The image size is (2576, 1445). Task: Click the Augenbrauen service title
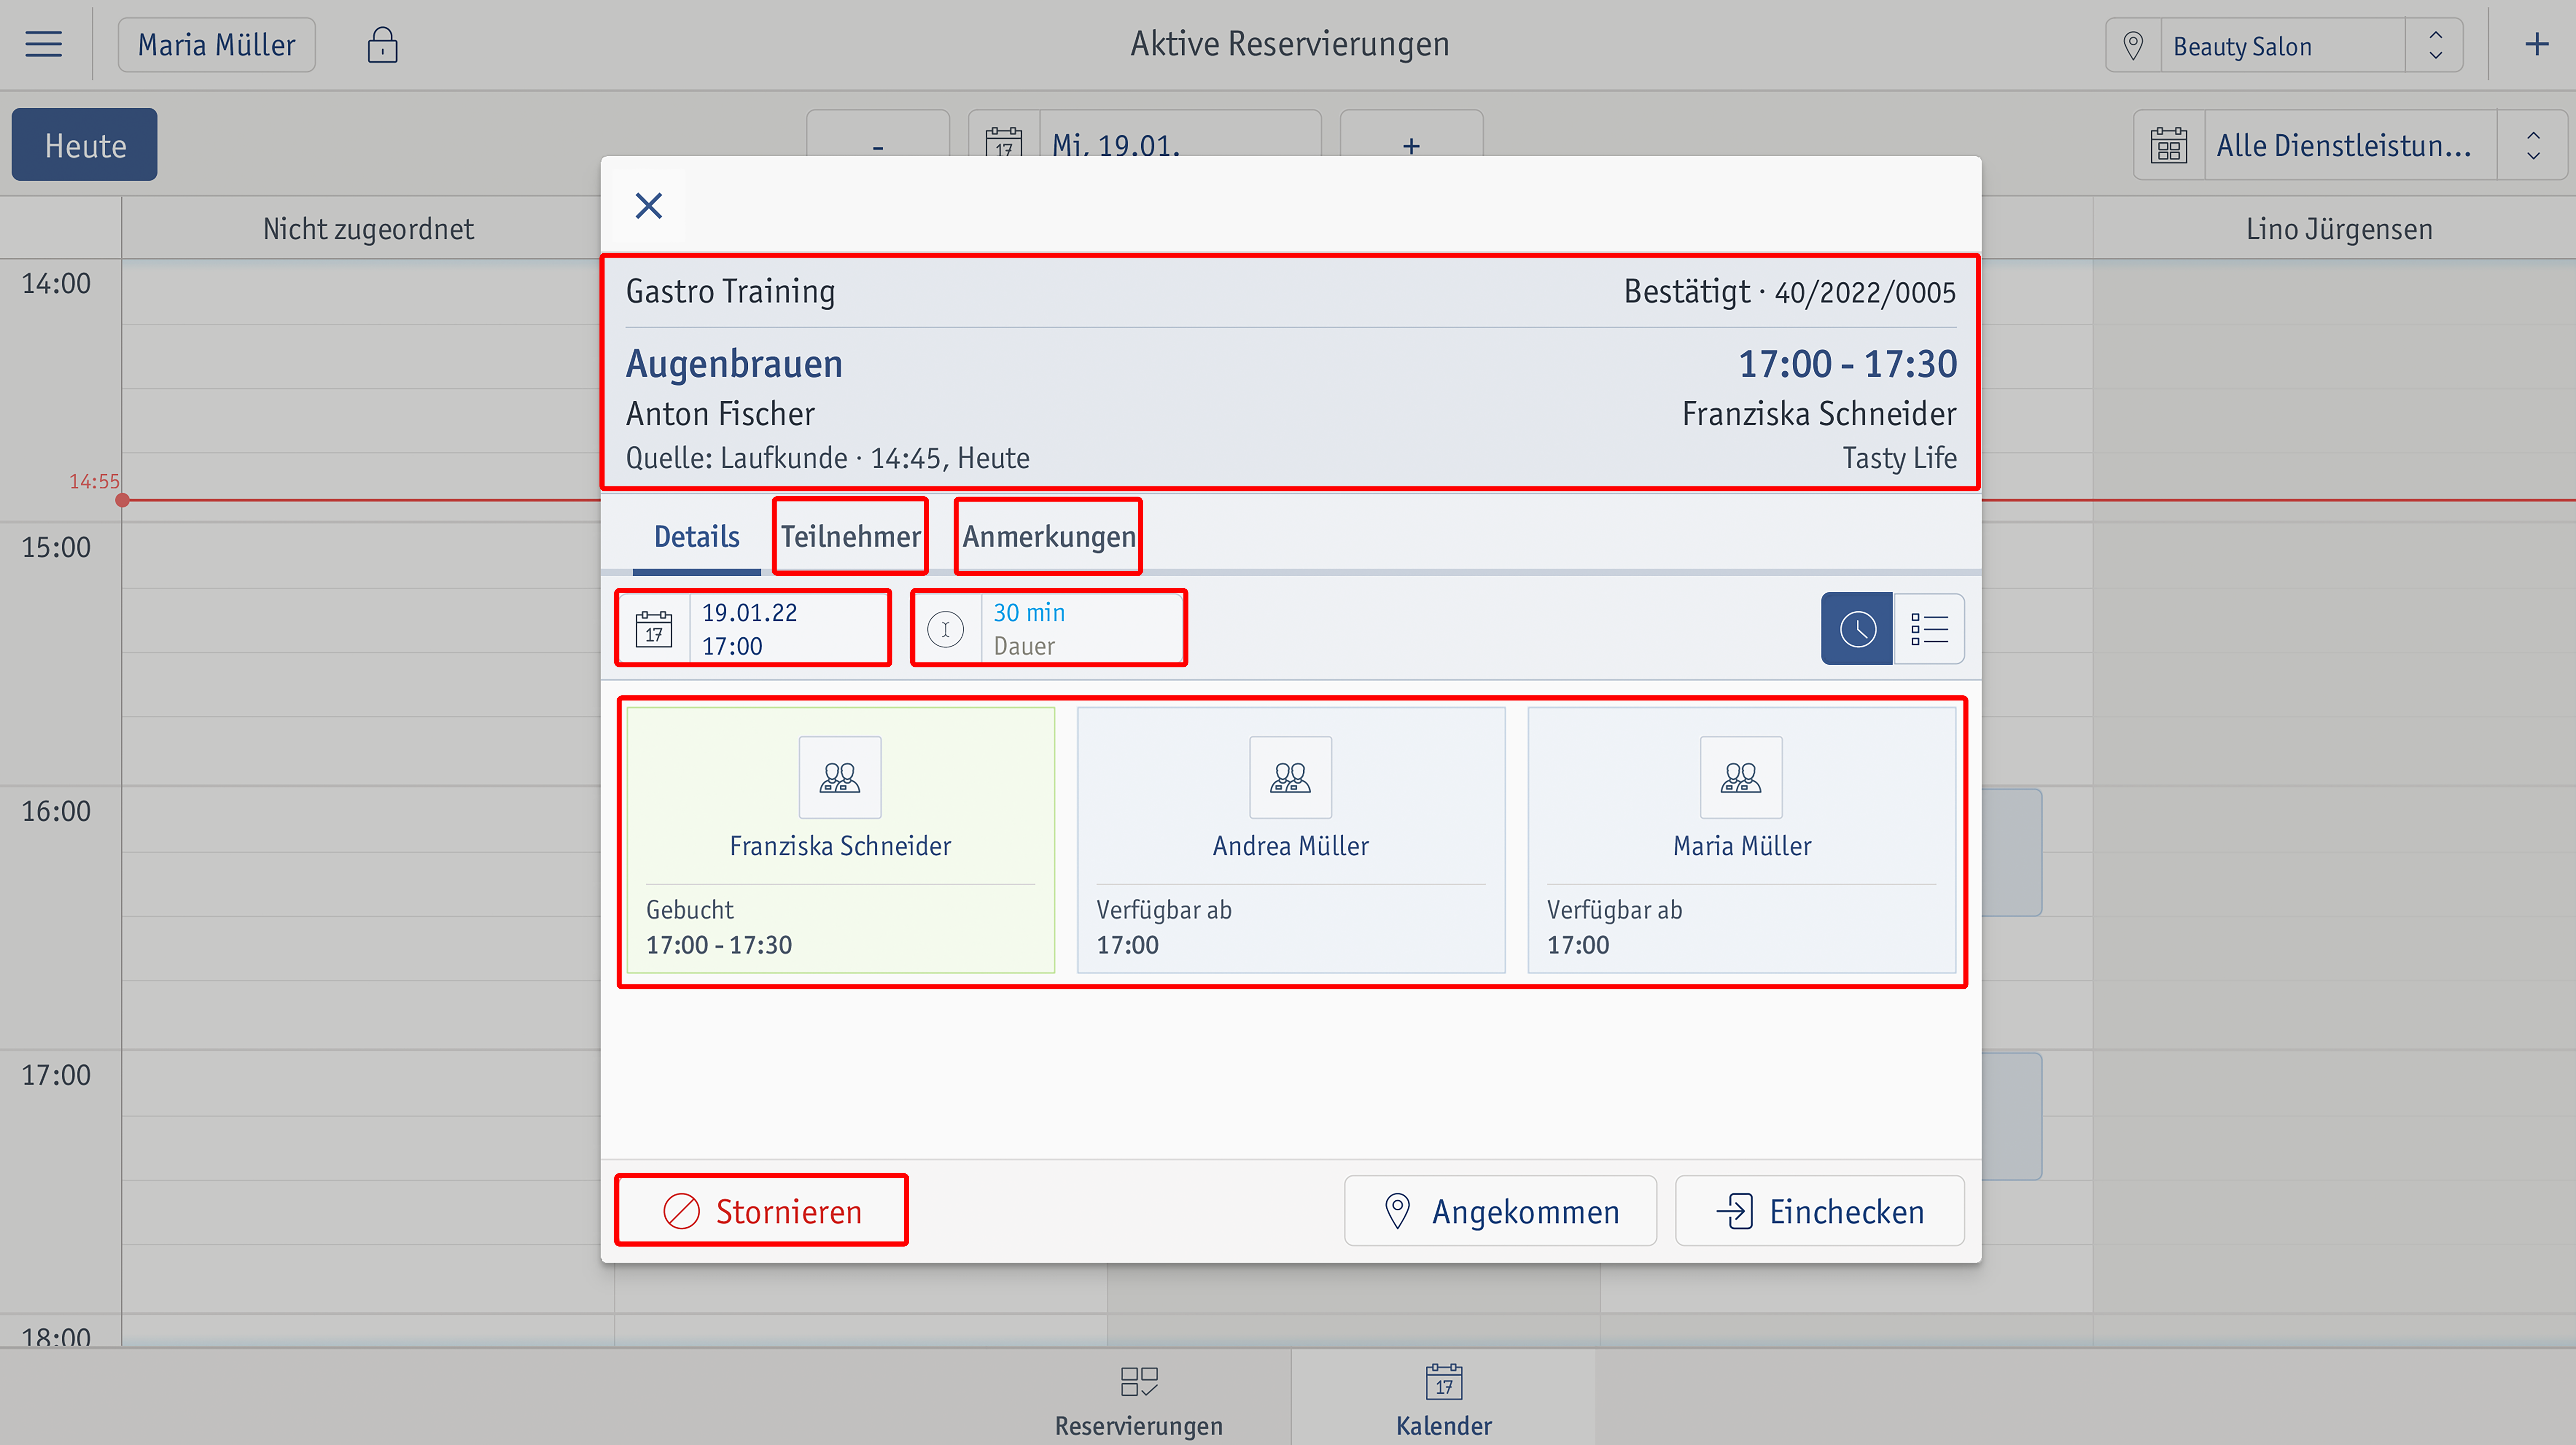pos(734,364)
